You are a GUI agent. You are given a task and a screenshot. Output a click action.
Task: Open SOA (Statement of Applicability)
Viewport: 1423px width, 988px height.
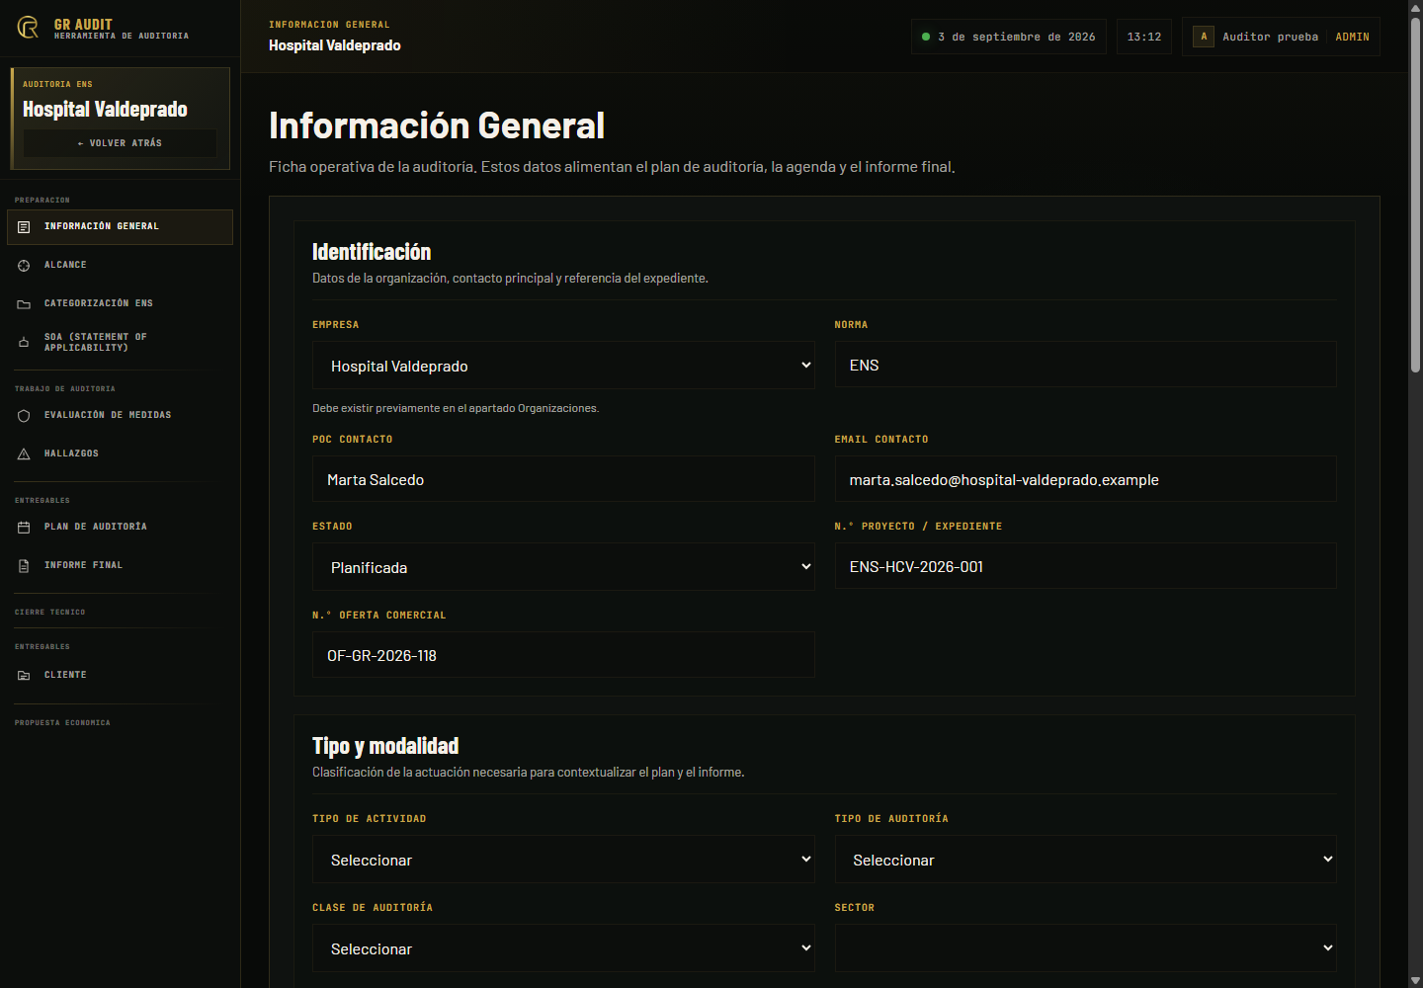[x=120, y=343]
